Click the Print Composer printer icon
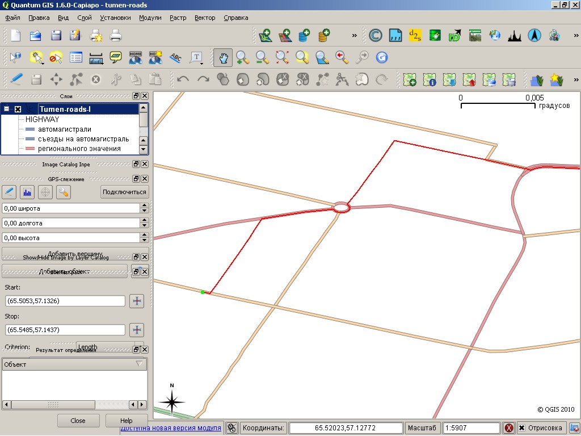 116,36
